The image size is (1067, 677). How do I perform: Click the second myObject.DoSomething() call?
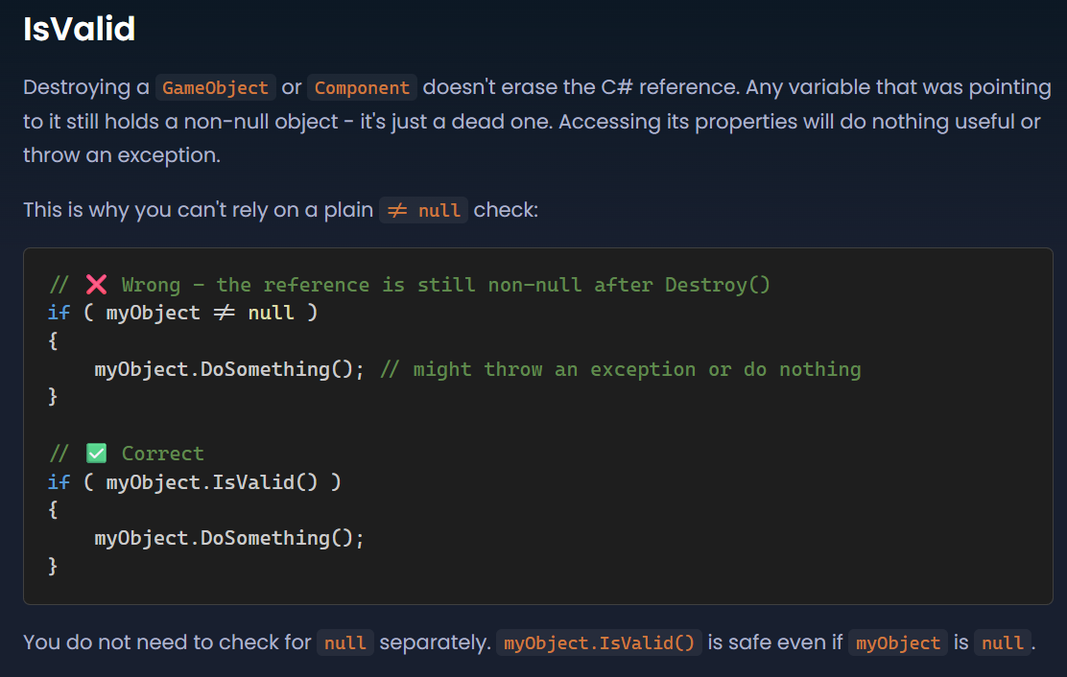[x=229, y=538]
